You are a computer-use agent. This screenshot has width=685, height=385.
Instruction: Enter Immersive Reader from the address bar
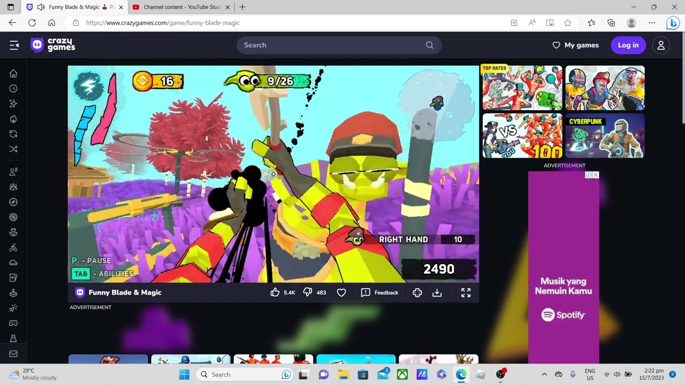click(550, 22)
